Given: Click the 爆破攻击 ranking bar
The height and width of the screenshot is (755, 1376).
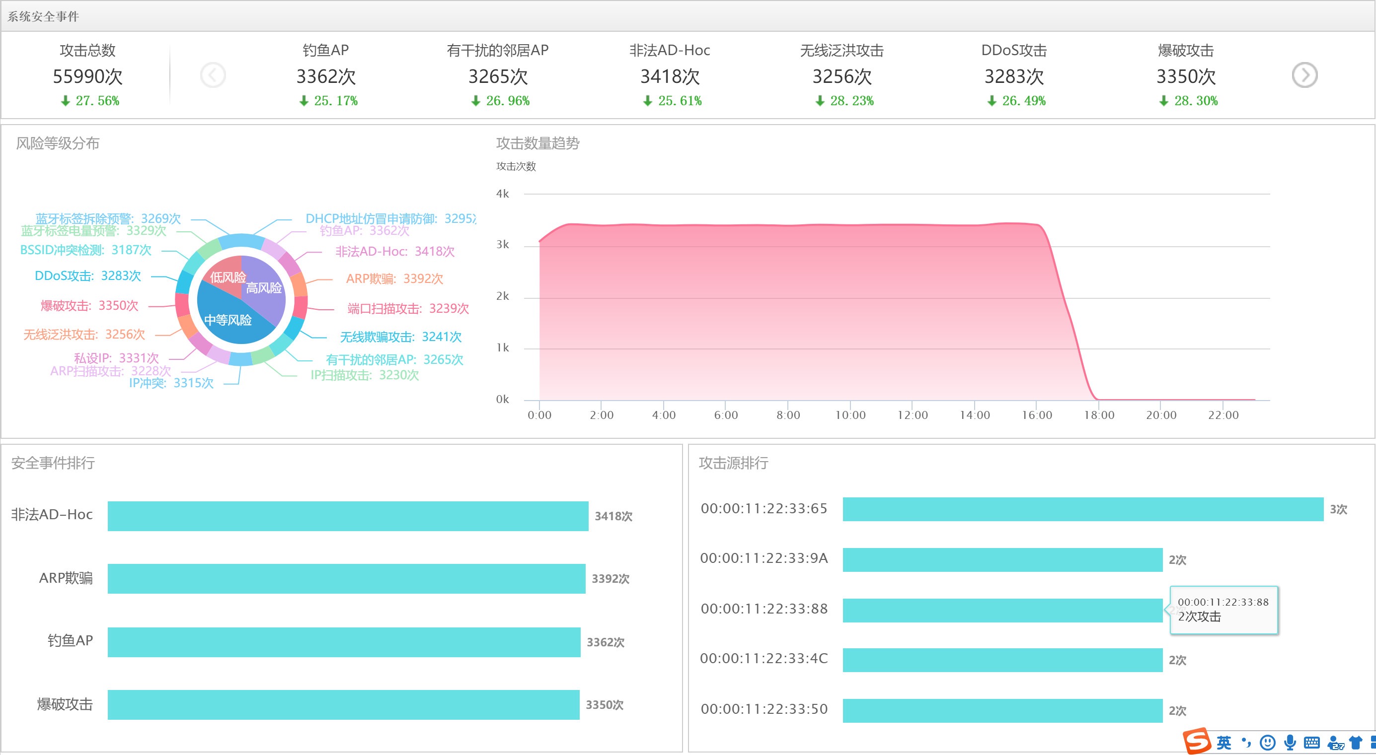Looking at the screenshot, I should click(x=343, y=705).
